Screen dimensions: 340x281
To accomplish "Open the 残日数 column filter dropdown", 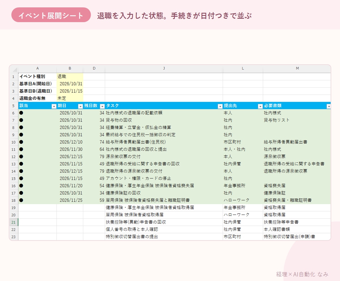I will (x=102, y=106).
